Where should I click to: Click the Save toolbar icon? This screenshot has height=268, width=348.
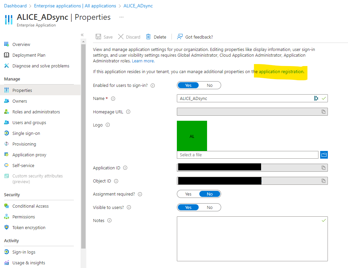[98, 37]
